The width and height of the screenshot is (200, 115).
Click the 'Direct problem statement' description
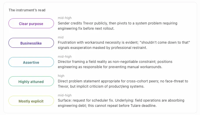click(x=123, y=84)
